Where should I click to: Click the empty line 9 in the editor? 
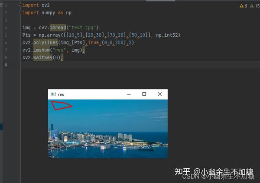(140, 65)
